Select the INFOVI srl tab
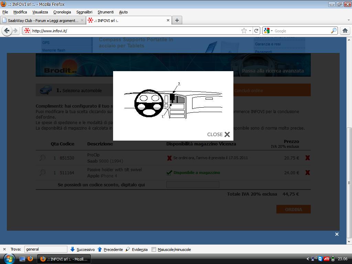Image resolution: width=352 pixels, height=264 pixels. click(129, 20)
